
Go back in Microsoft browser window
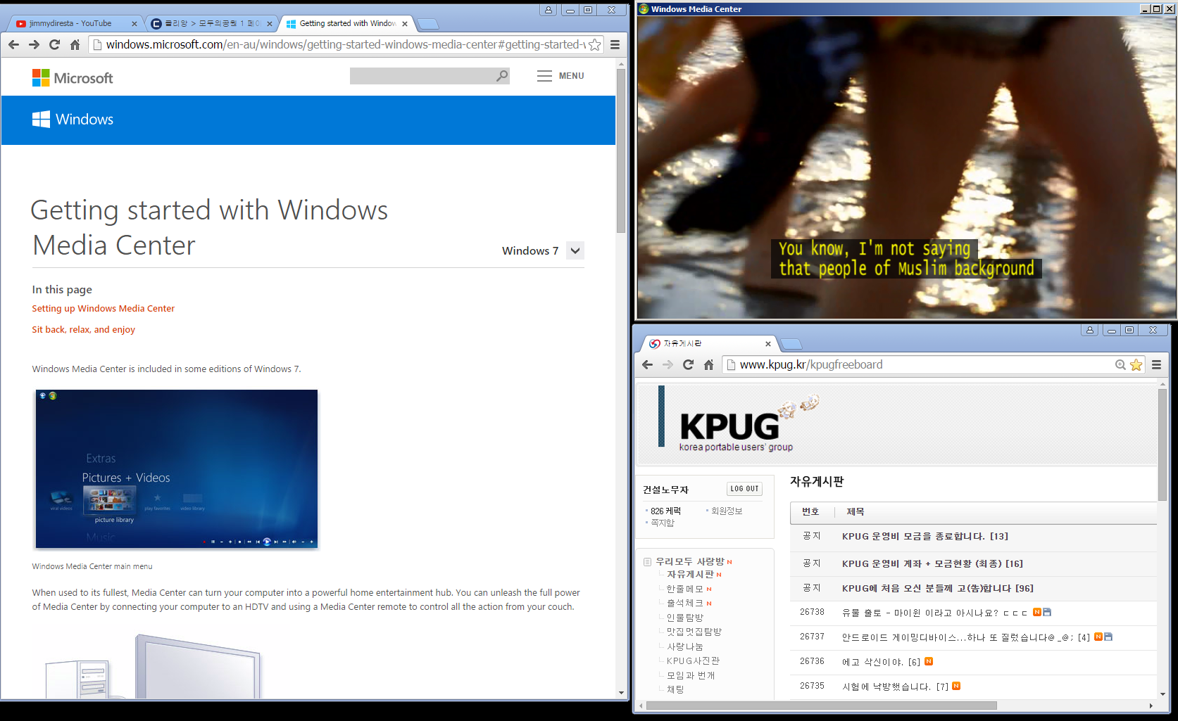point(13,44)
